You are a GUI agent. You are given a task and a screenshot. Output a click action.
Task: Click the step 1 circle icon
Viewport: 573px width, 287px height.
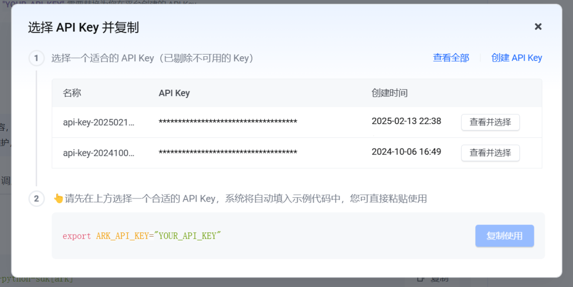pyautogui.click(x=36, y=58)
